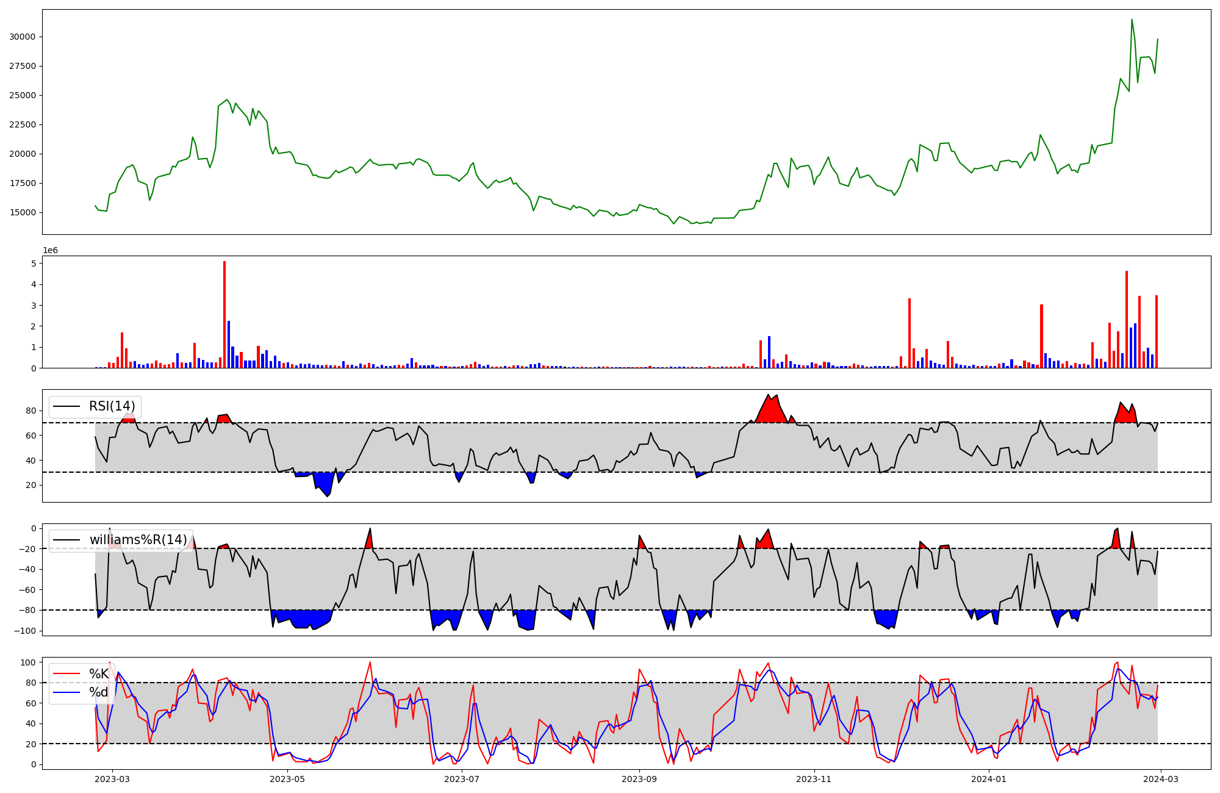
Task: Click the red RSI overbought area in October 2023
Action: (772, 412)
